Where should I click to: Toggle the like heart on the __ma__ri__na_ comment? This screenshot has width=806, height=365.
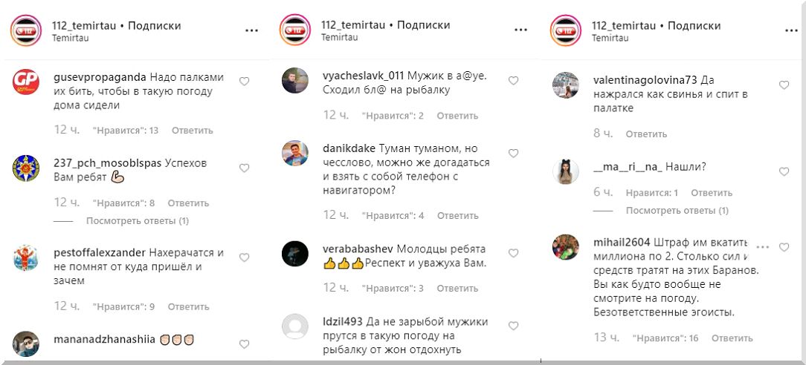(784, 171)
